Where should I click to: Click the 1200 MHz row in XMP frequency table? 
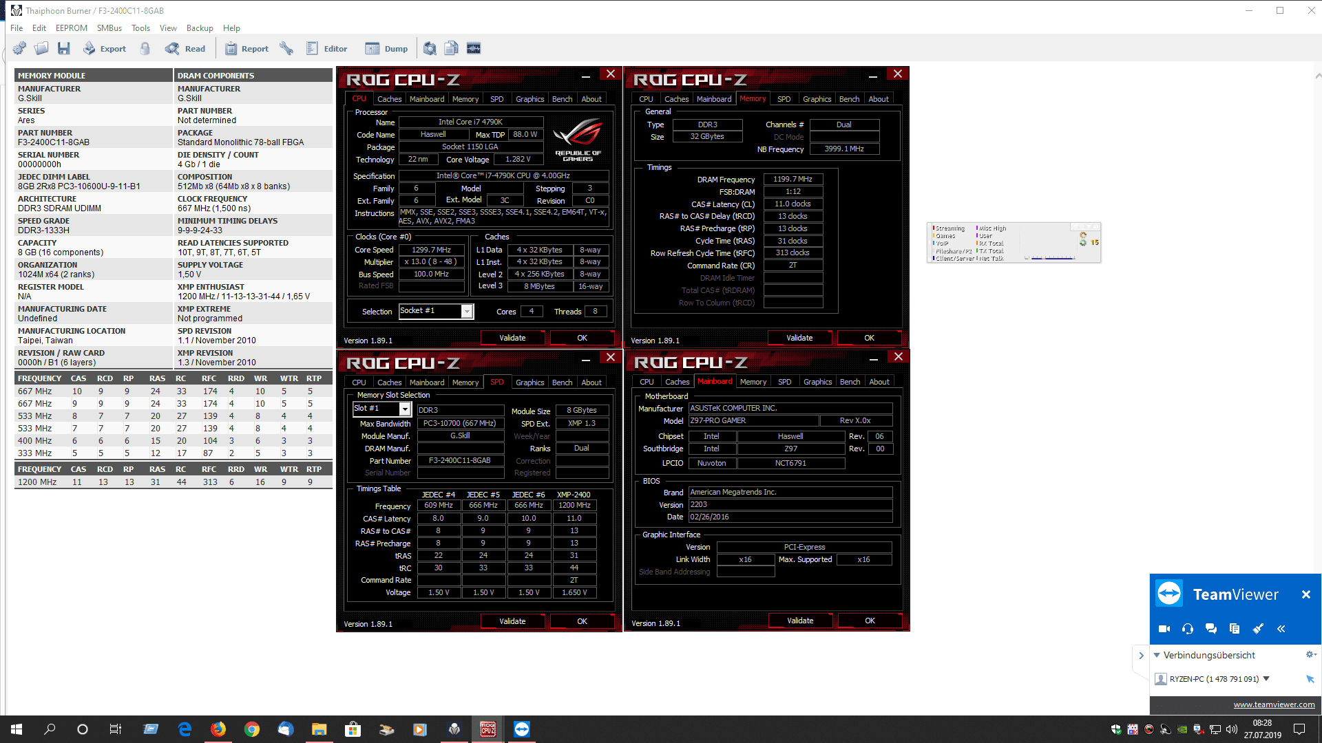click(172, 482)
